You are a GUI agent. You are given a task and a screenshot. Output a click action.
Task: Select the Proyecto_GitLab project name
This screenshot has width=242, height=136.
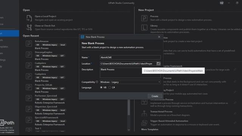(x=43, y=85)
